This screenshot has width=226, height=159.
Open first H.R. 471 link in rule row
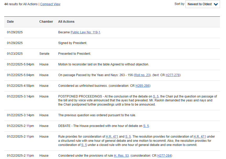tap(112, 137)
